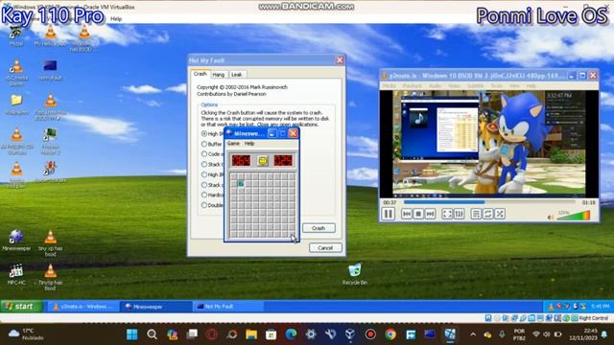Image resolution: width=614 pixels, height=345 pixels.
Task: Select the MPC-HC desktop icon
Action: coord(16,274)
